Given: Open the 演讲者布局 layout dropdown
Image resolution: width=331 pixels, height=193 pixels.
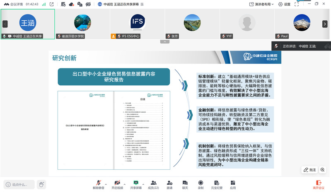Looking at the screenshot, I should coord(261,4).
